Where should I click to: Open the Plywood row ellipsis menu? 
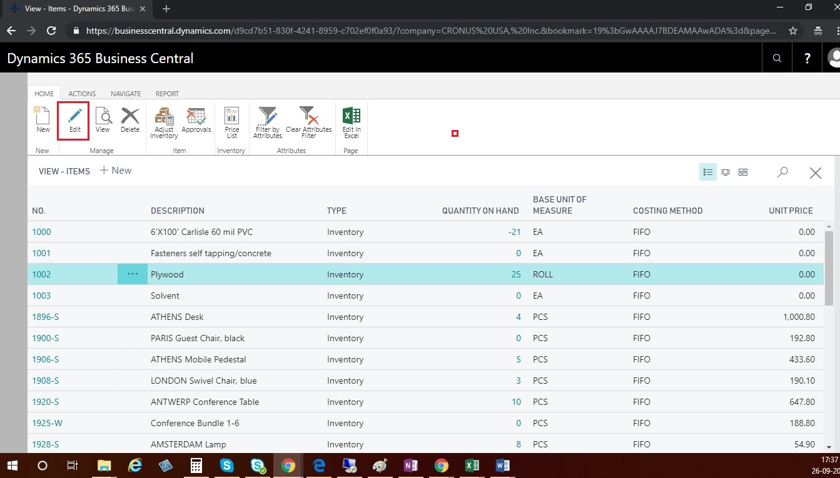(x=133, y=274)
